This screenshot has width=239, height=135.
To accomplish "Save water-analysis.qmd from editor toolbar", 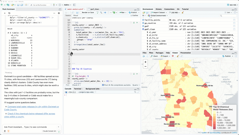I will point(77,12).
